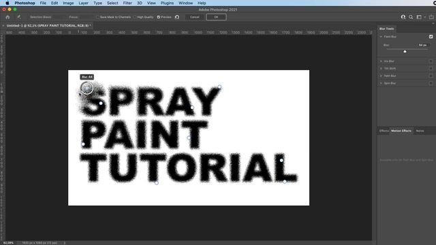This screenshot has width=436, height=245.
Task: Enable the Path Blur checkbox
Action: click(x=431, y=76)
